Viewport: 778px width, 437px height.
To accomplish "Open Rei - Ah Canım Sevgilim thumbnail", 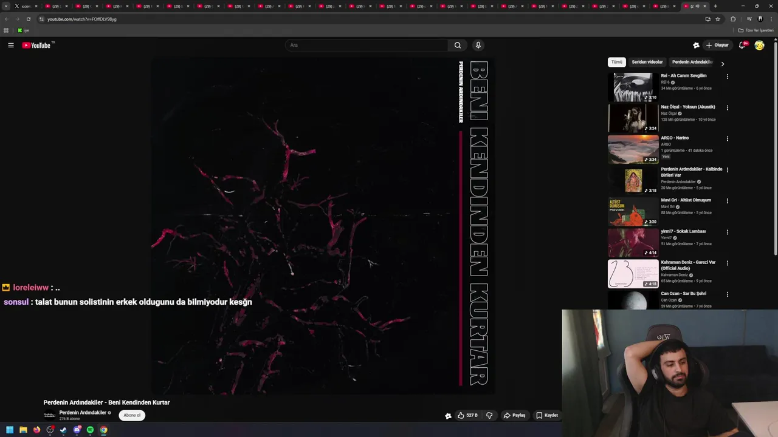I will tap(633, 87).
